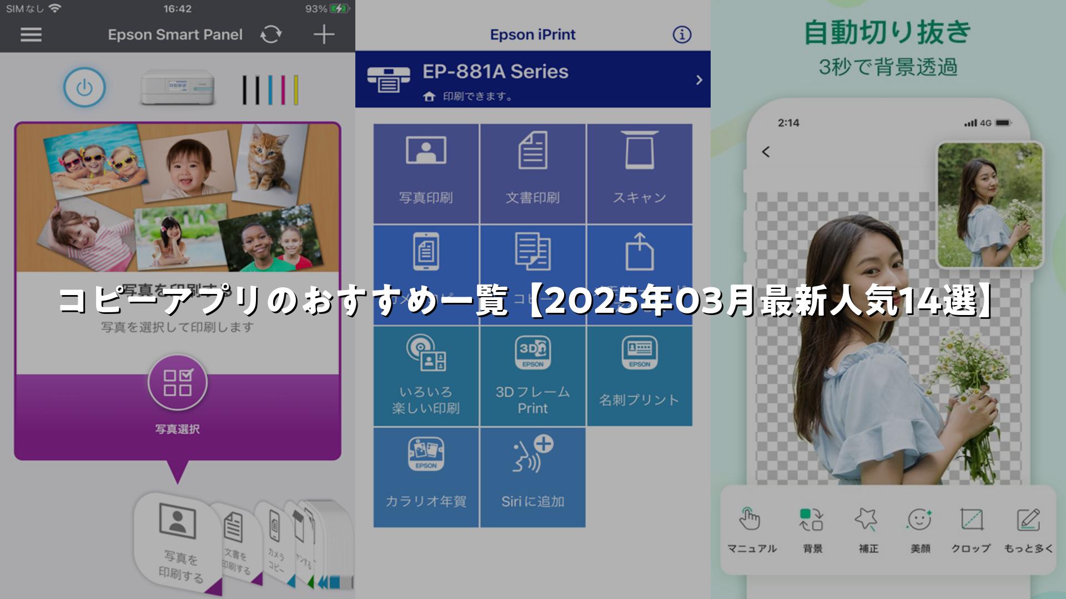This screenshot has width=1066, height=599.
Task: Select the クロップ tool
Action: [x=971, y=530]
